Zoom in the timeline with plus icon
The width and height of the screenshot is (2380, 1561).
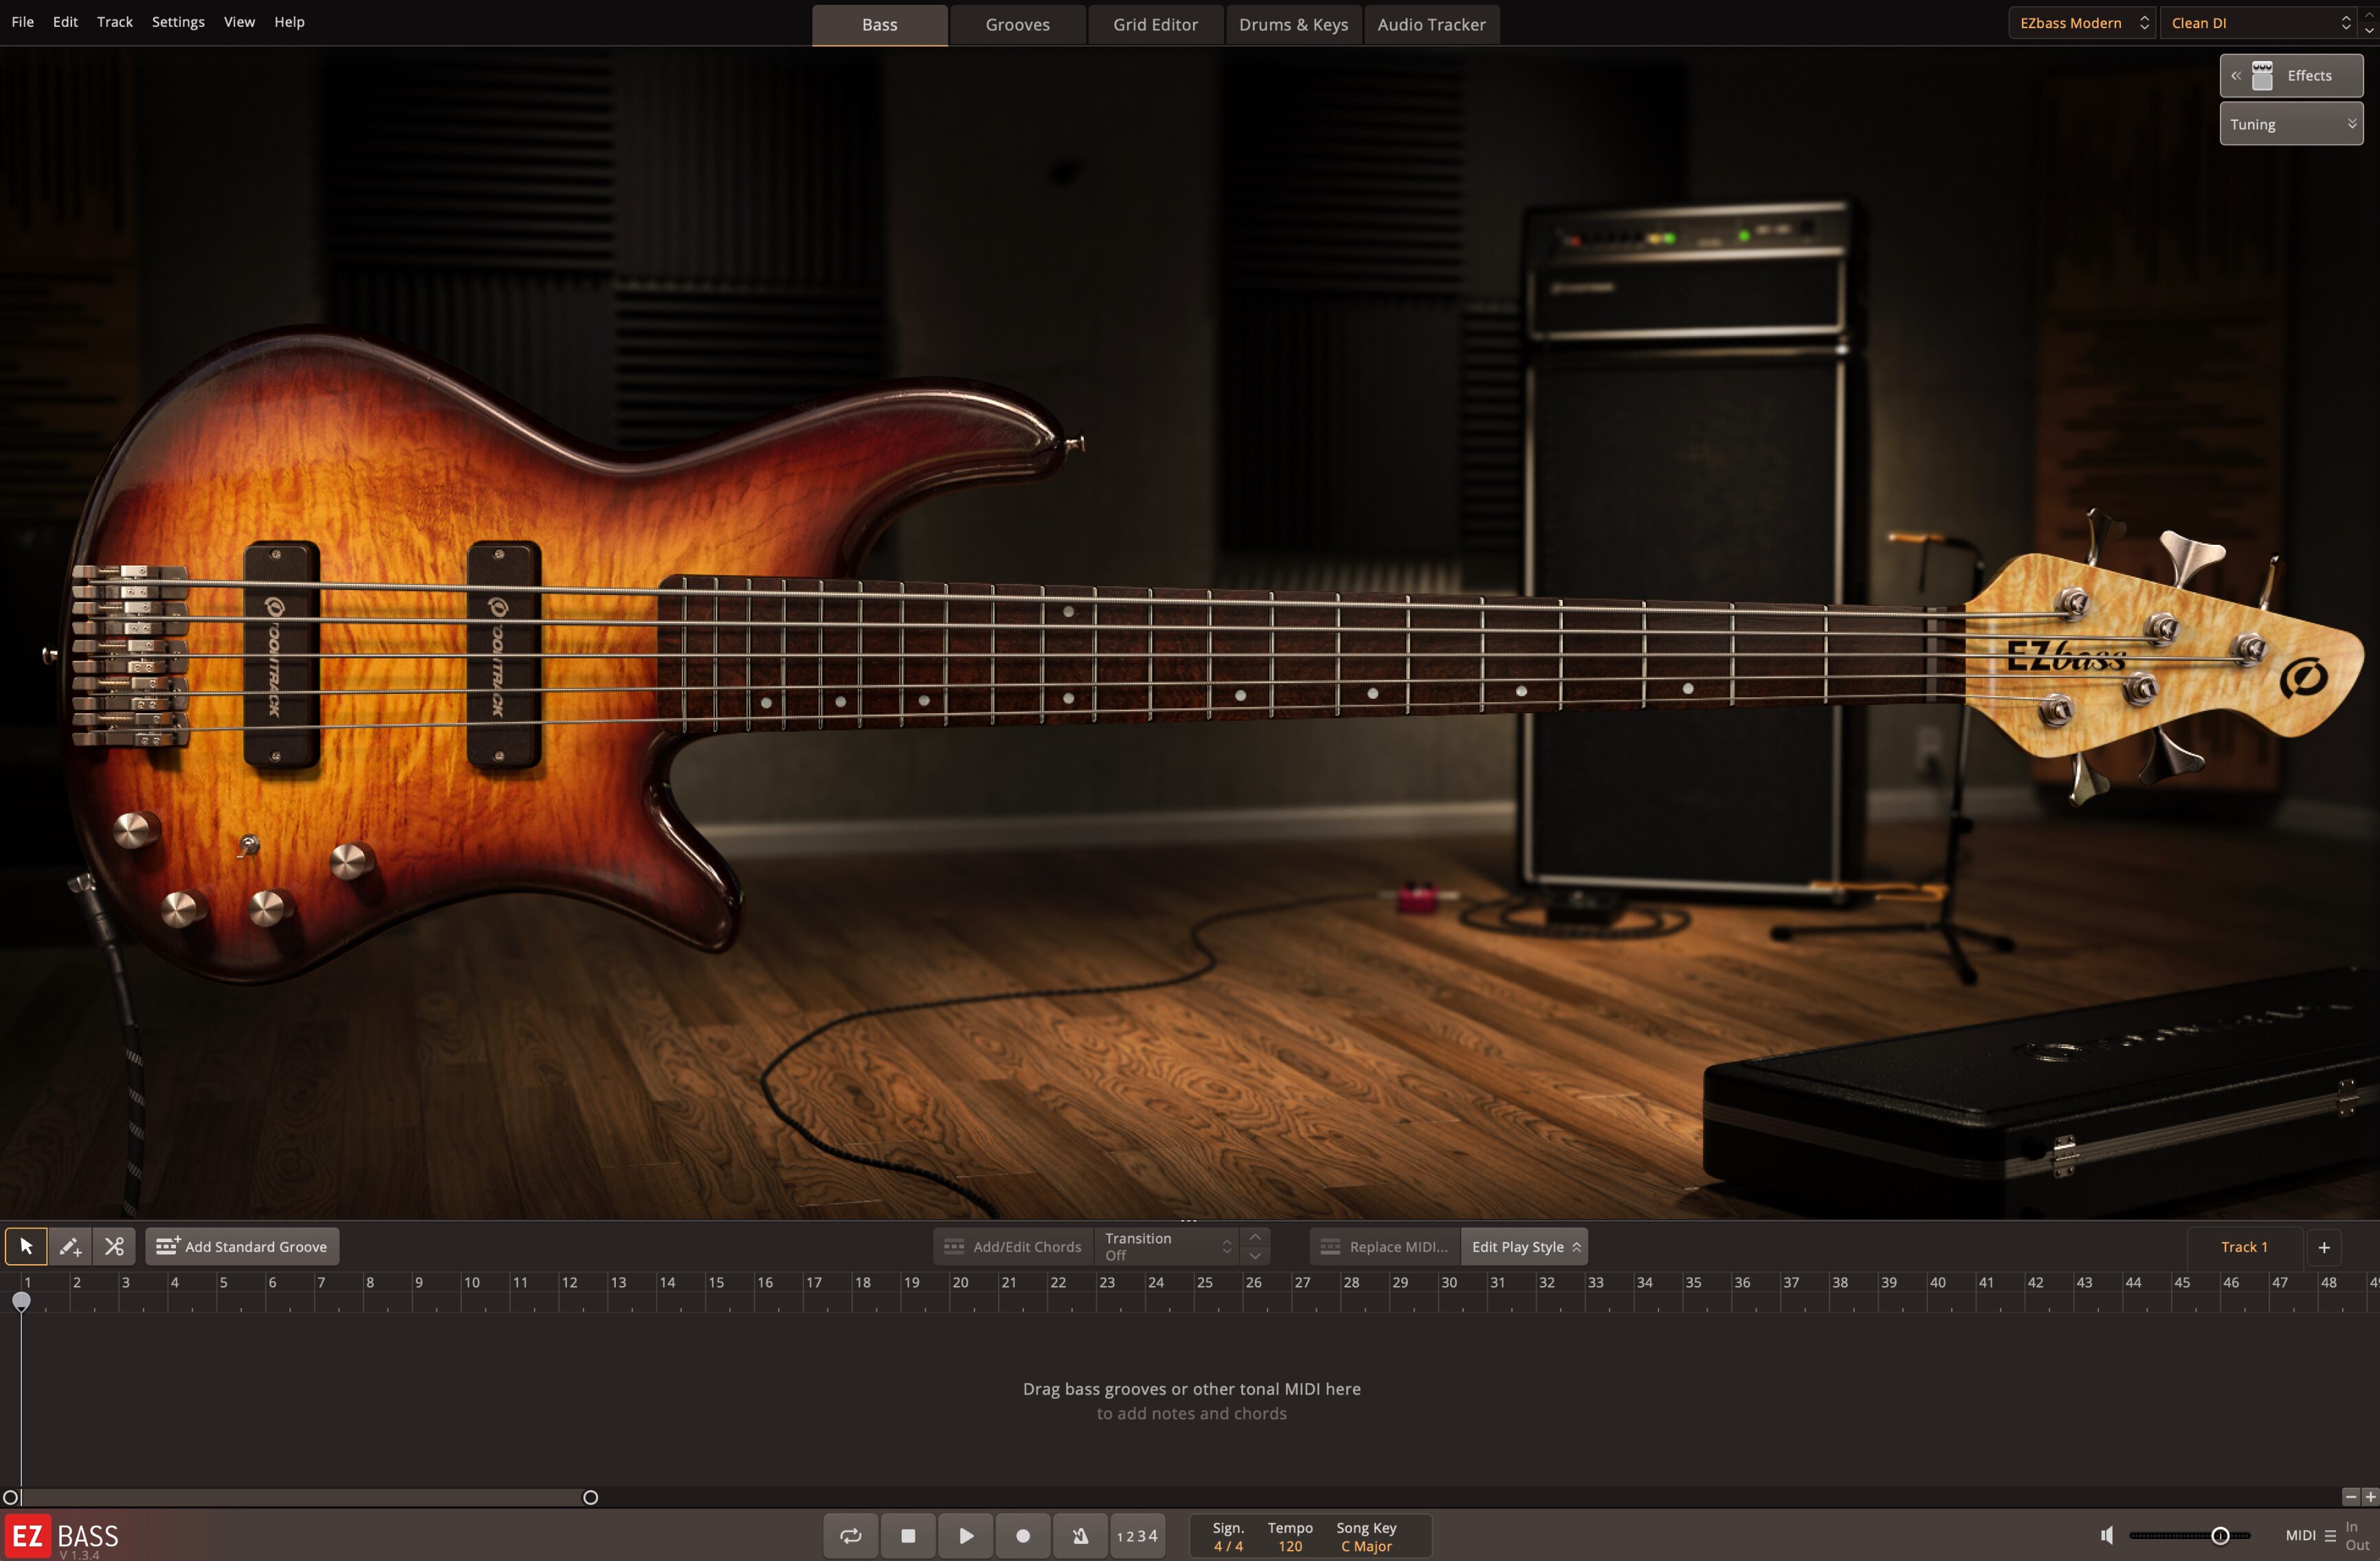[x=2370, y=1496]
